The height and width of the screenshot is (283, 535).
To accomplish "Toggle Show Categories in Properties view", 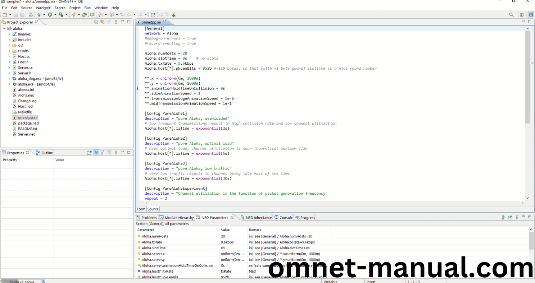I will point(96,153).
